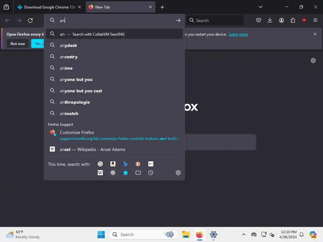This screenshot has width=323, height=242.
Task: Open notifications bell in taskbar
Action: [302, 234]
